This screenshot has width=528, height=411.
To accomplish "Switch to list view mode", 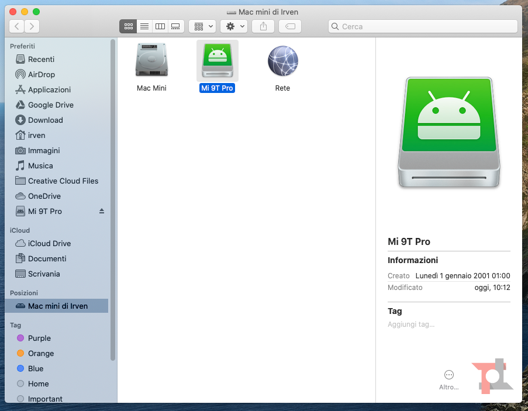I will [144, 26].
